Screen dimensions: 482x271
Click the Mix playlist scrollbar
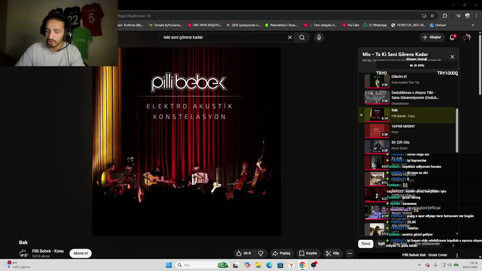457,130
